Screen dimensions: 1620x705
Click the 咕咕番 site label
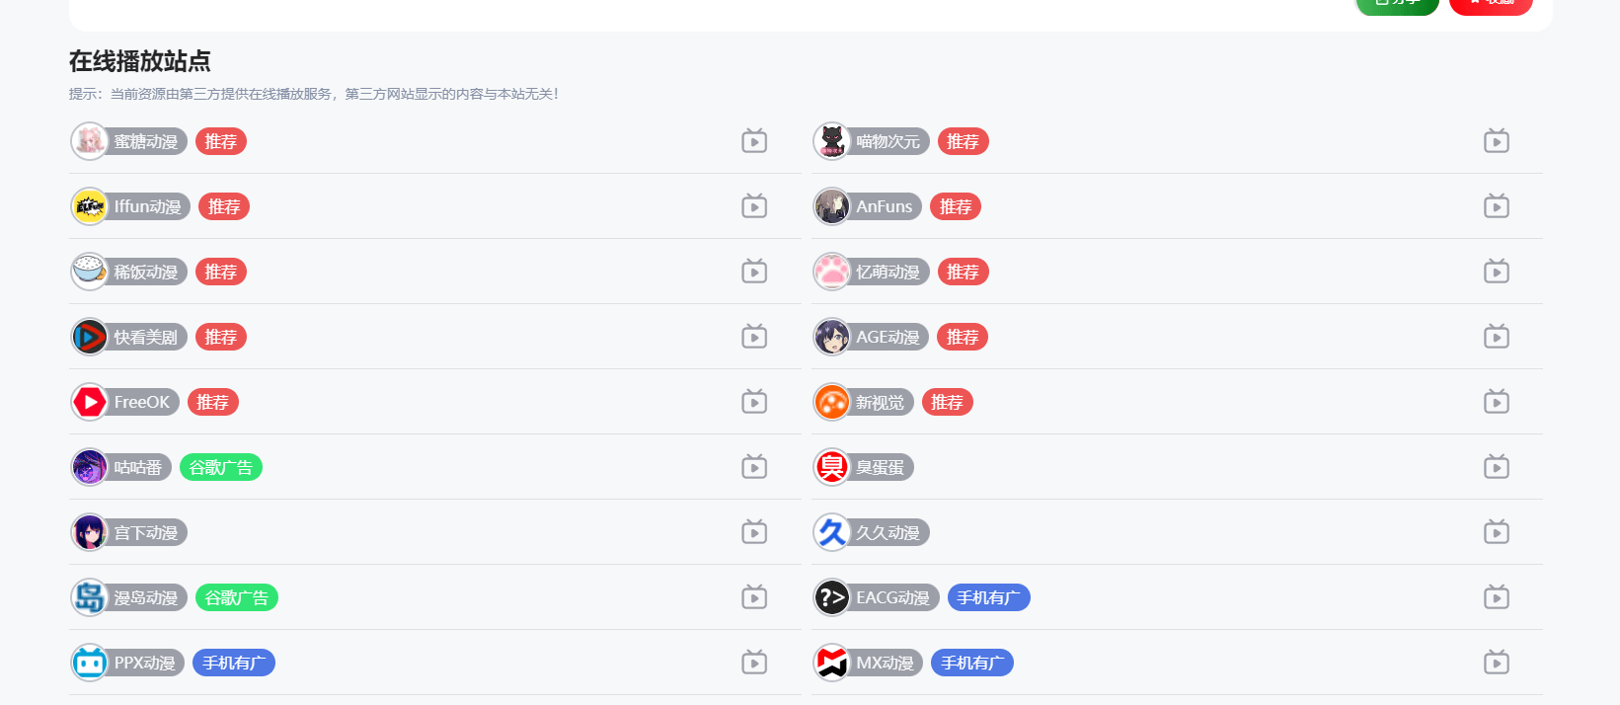pyautogui.click(x=137, y=467)
